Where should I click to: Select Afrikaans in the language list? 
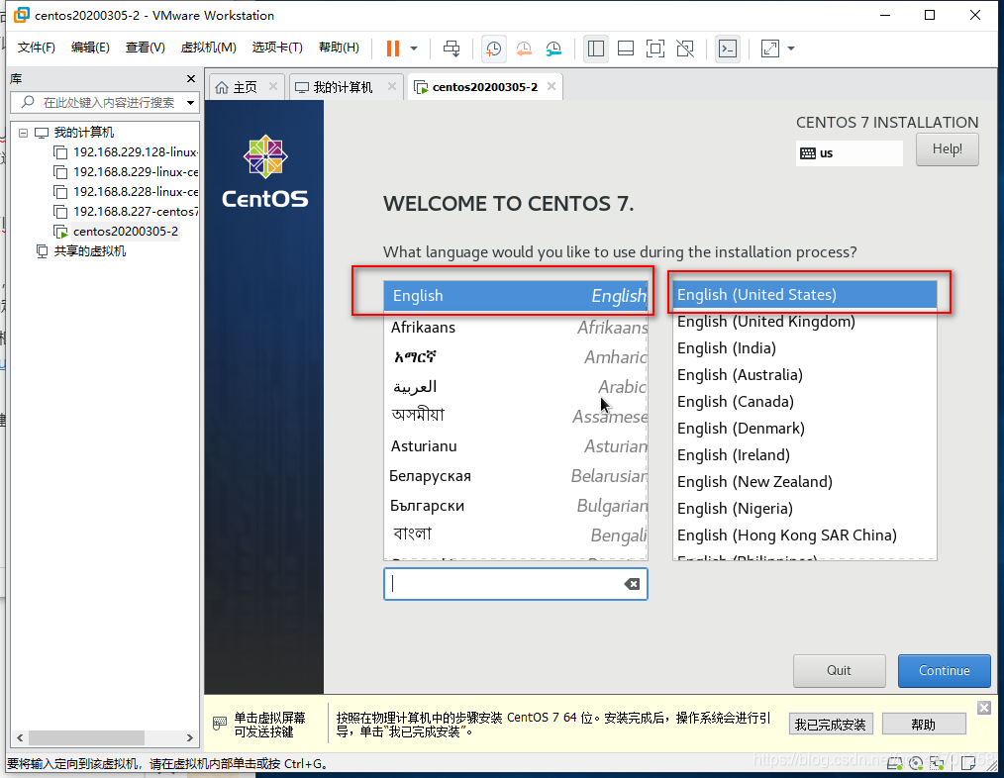(516, 328)
